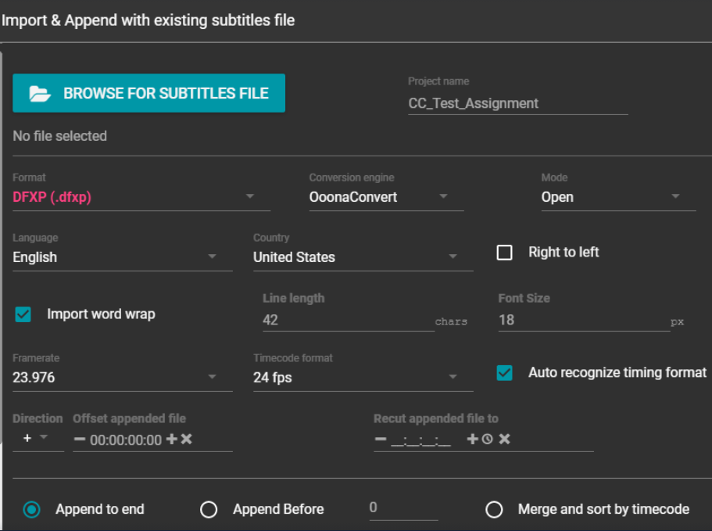Image resolution: width=712 pixels, height=531 pixels.
Task: Expand the Conversion engine dropdown
Action: pos(386,197)
